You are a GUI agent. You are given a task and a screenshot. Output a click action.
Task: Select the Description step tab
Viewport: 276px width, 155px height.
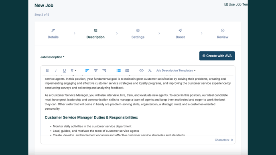click(95, 34)
